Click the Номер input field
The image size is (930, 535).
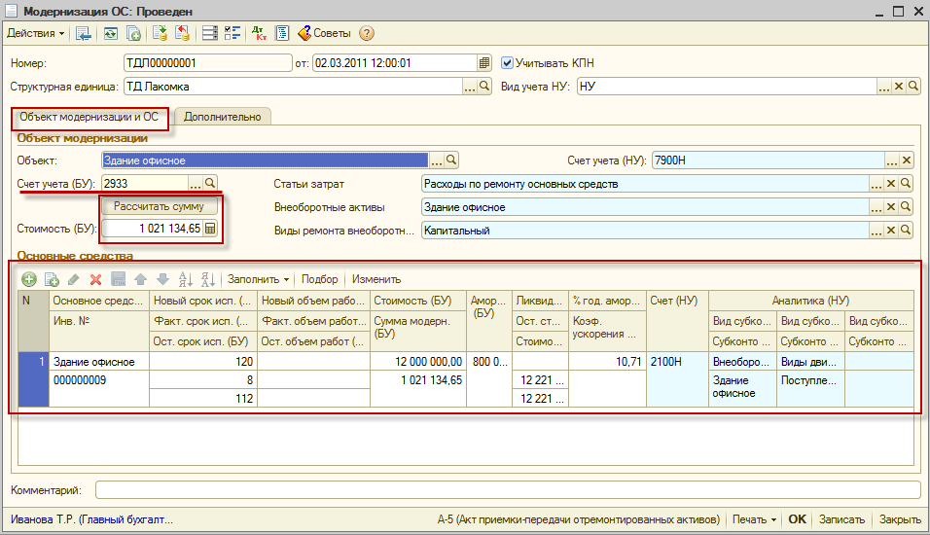(x=207, y=63)
